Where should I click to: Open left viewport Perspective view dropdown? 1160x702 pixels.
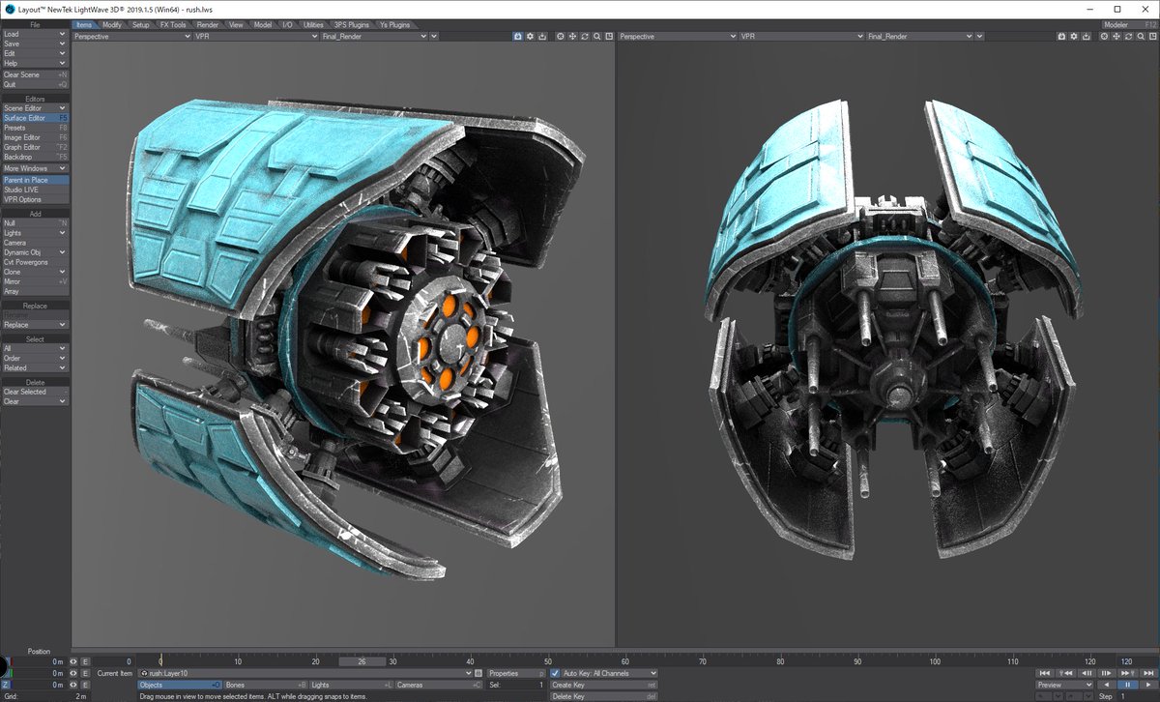tap(131, 36)
